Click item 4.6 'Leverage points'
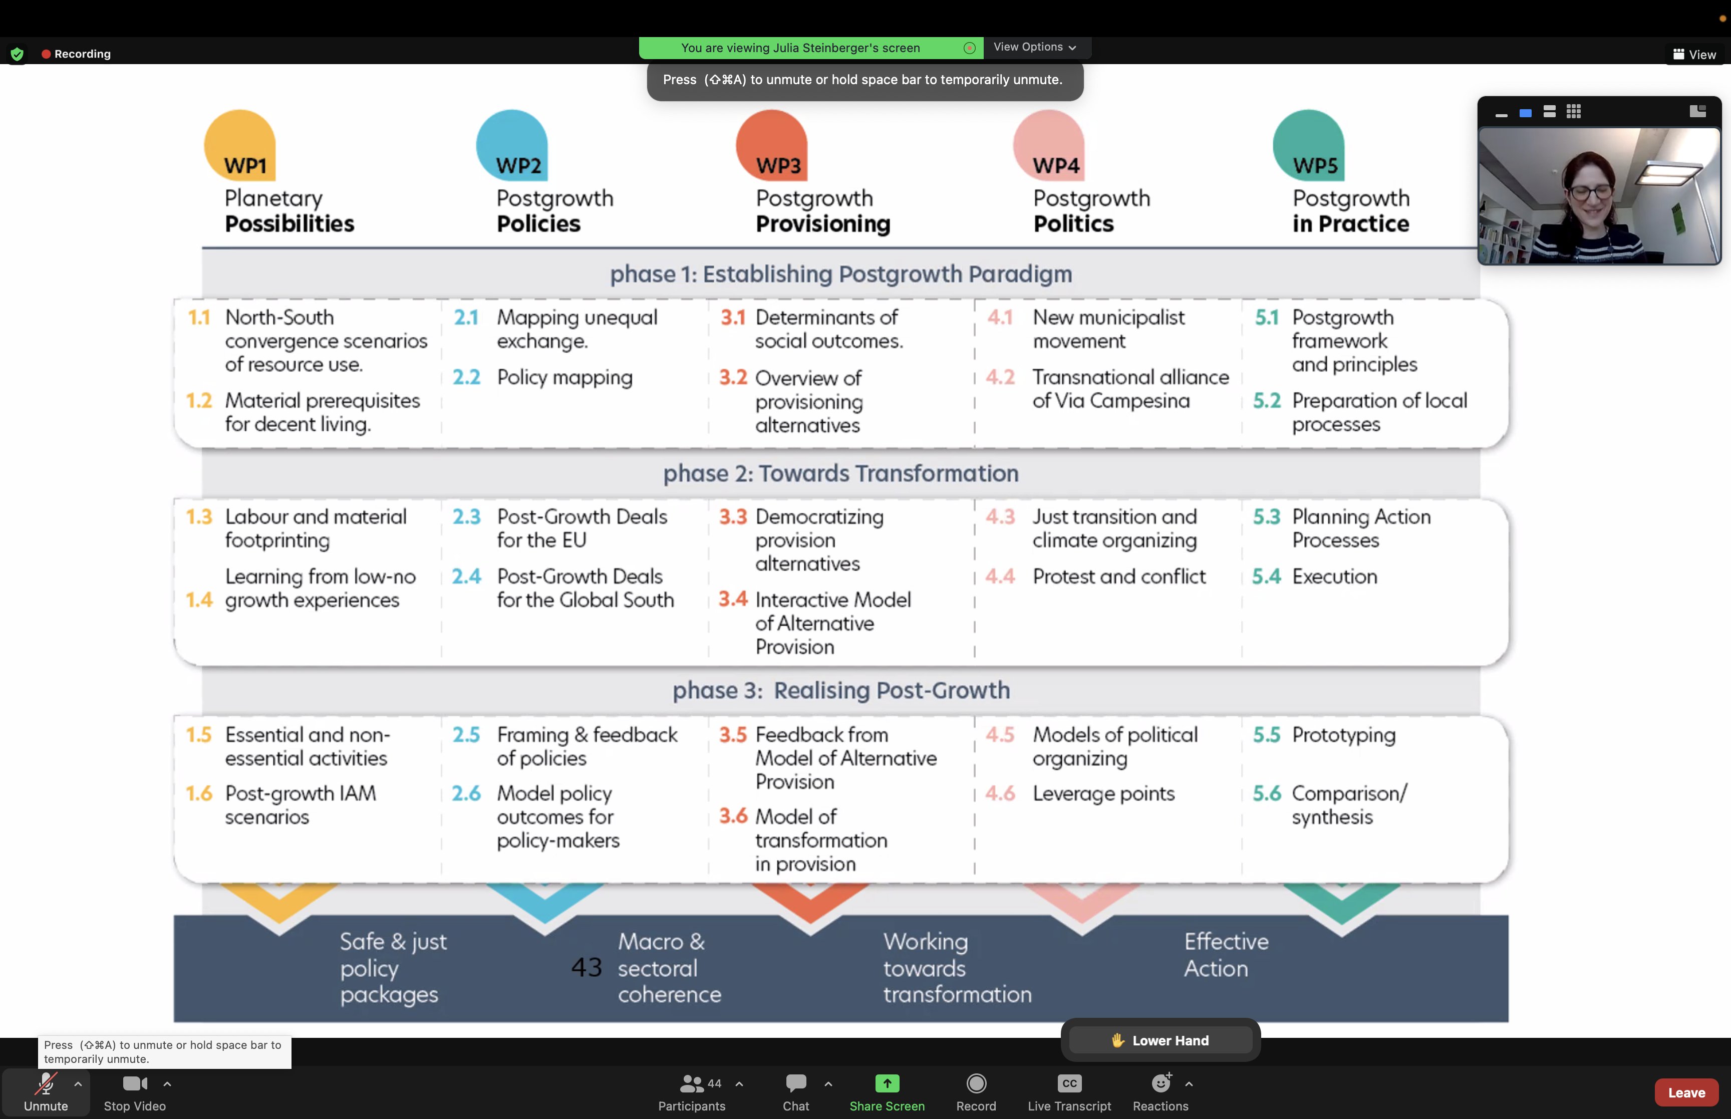This screenshot has width=1731, height=1119. (x=1103, y=794)
